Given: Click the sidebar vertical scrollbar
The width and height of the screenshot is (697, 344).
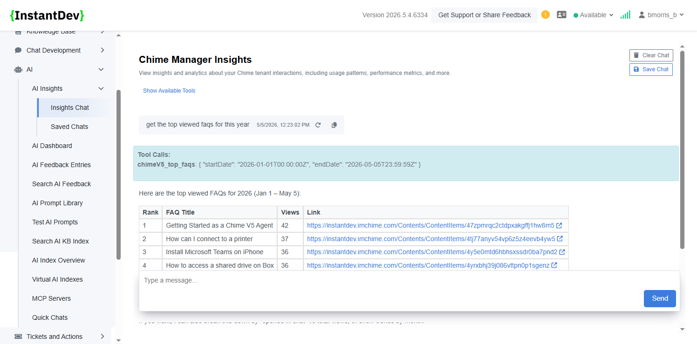Looking at the screenshot, I should click(x=118, y=175).
